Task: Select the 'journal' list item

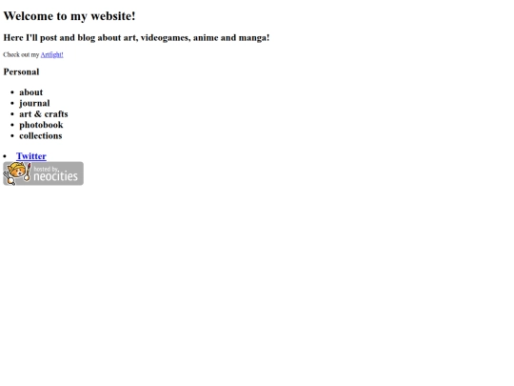Action: click(x=34, y=103)
